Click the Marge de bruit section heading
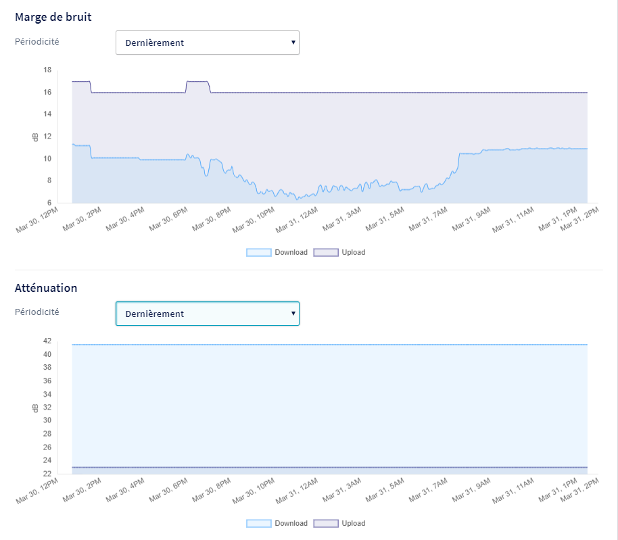The image size is (618, 540). (x=53, y=17)
